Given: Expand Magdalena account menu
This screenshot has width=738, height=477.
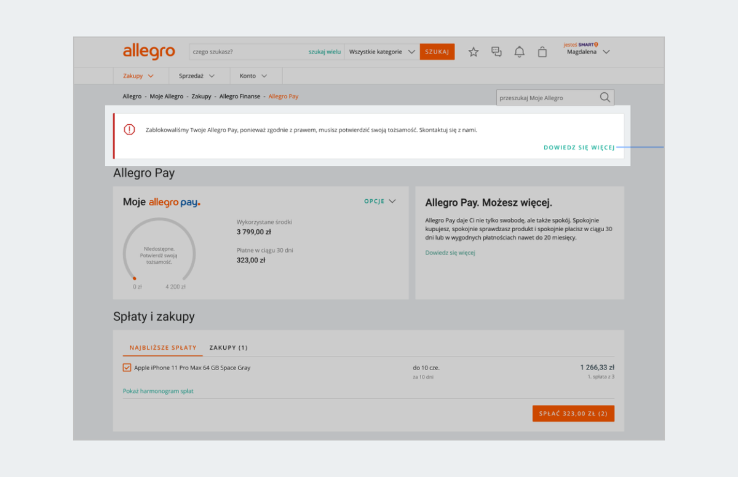Looking at the screenshot, I should click(589, 52).
